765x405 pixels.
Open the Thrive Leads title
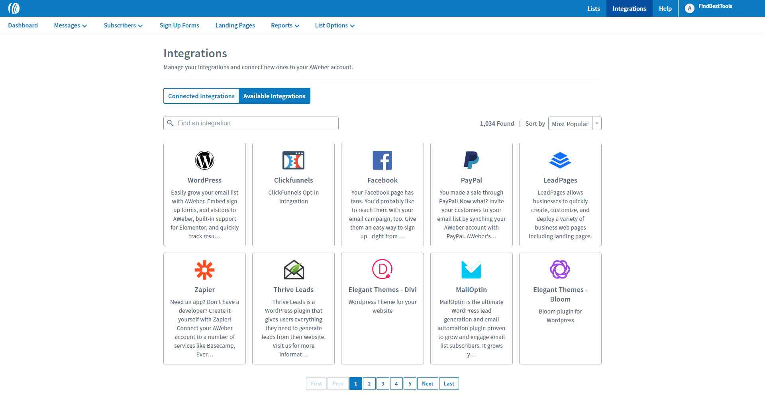294,290
